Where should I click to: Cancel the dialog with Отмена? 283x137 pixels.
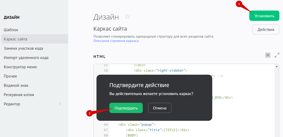160,108
